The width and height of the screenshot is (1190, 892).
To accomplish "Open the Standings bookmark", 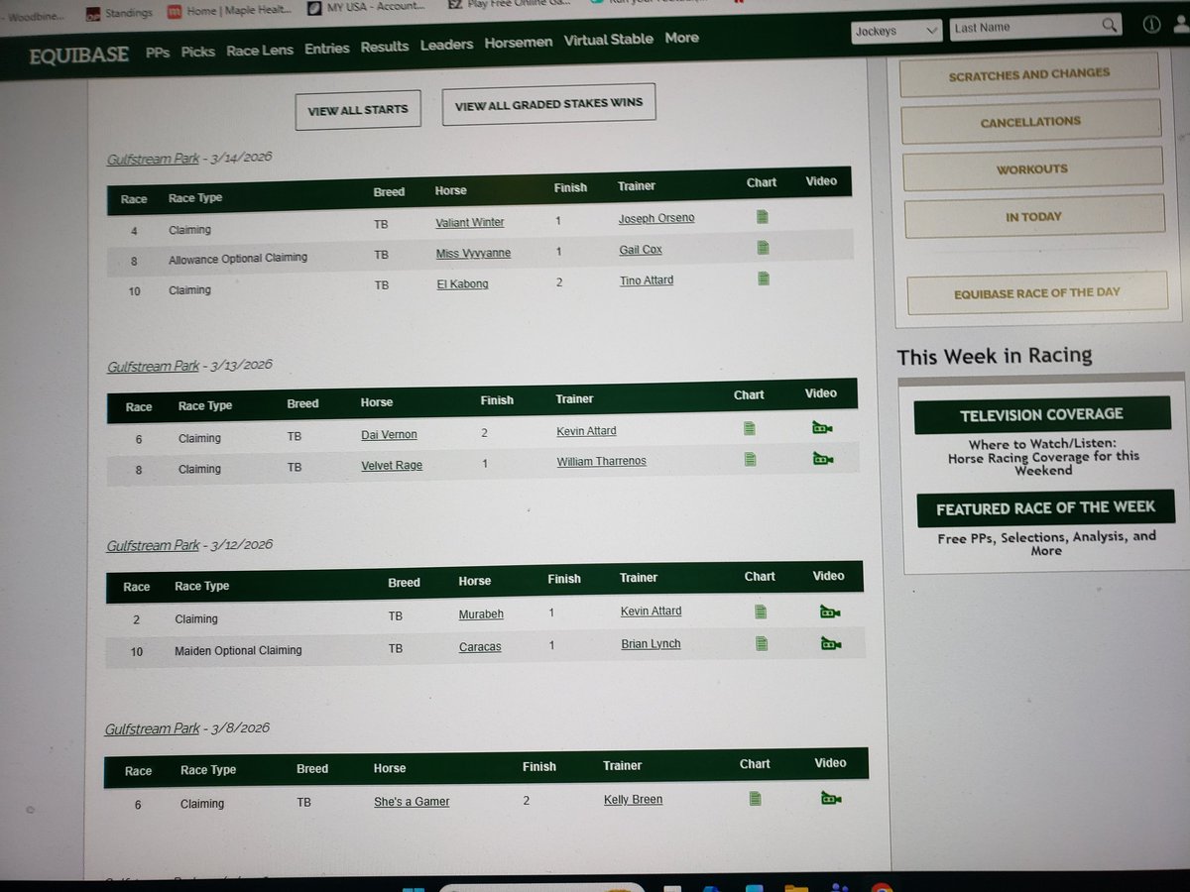I will 120,13.
